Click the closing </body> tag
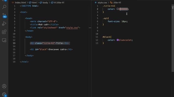Viewport: 174px width, 97px height. (x=29, y=56)
